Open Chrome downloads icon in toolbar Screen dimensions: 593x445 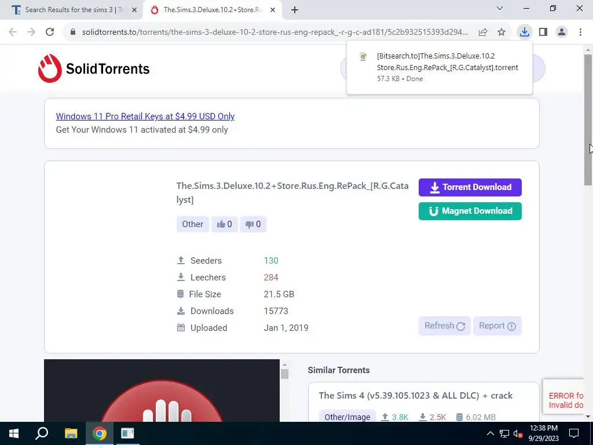pos(525,32)
